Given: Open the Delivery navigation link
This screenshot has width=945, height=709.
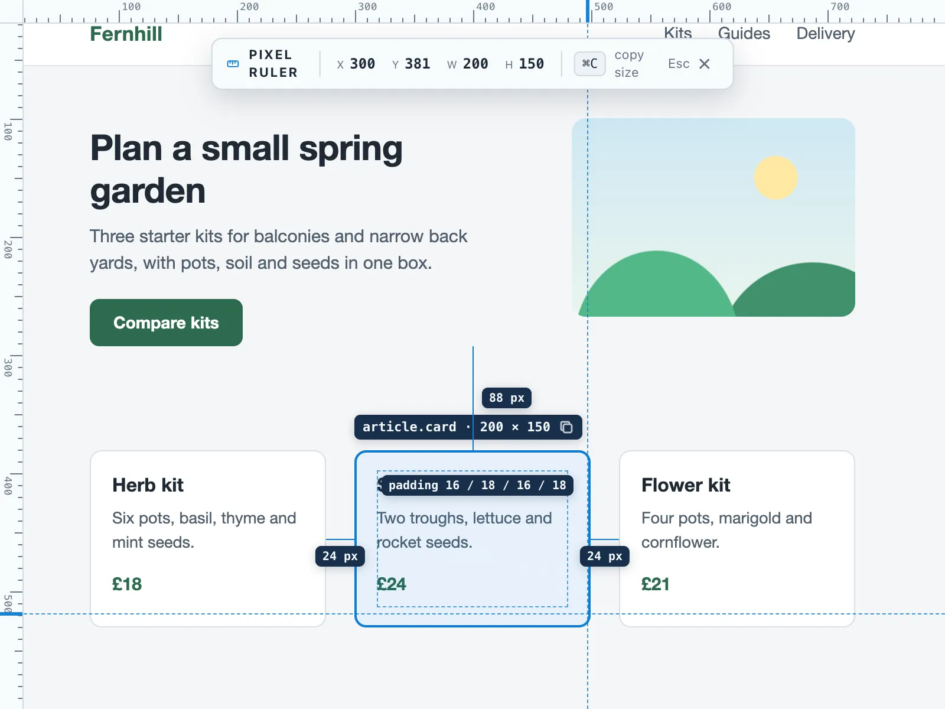Looking at the screenshot, I should click(x=825, y=33).
